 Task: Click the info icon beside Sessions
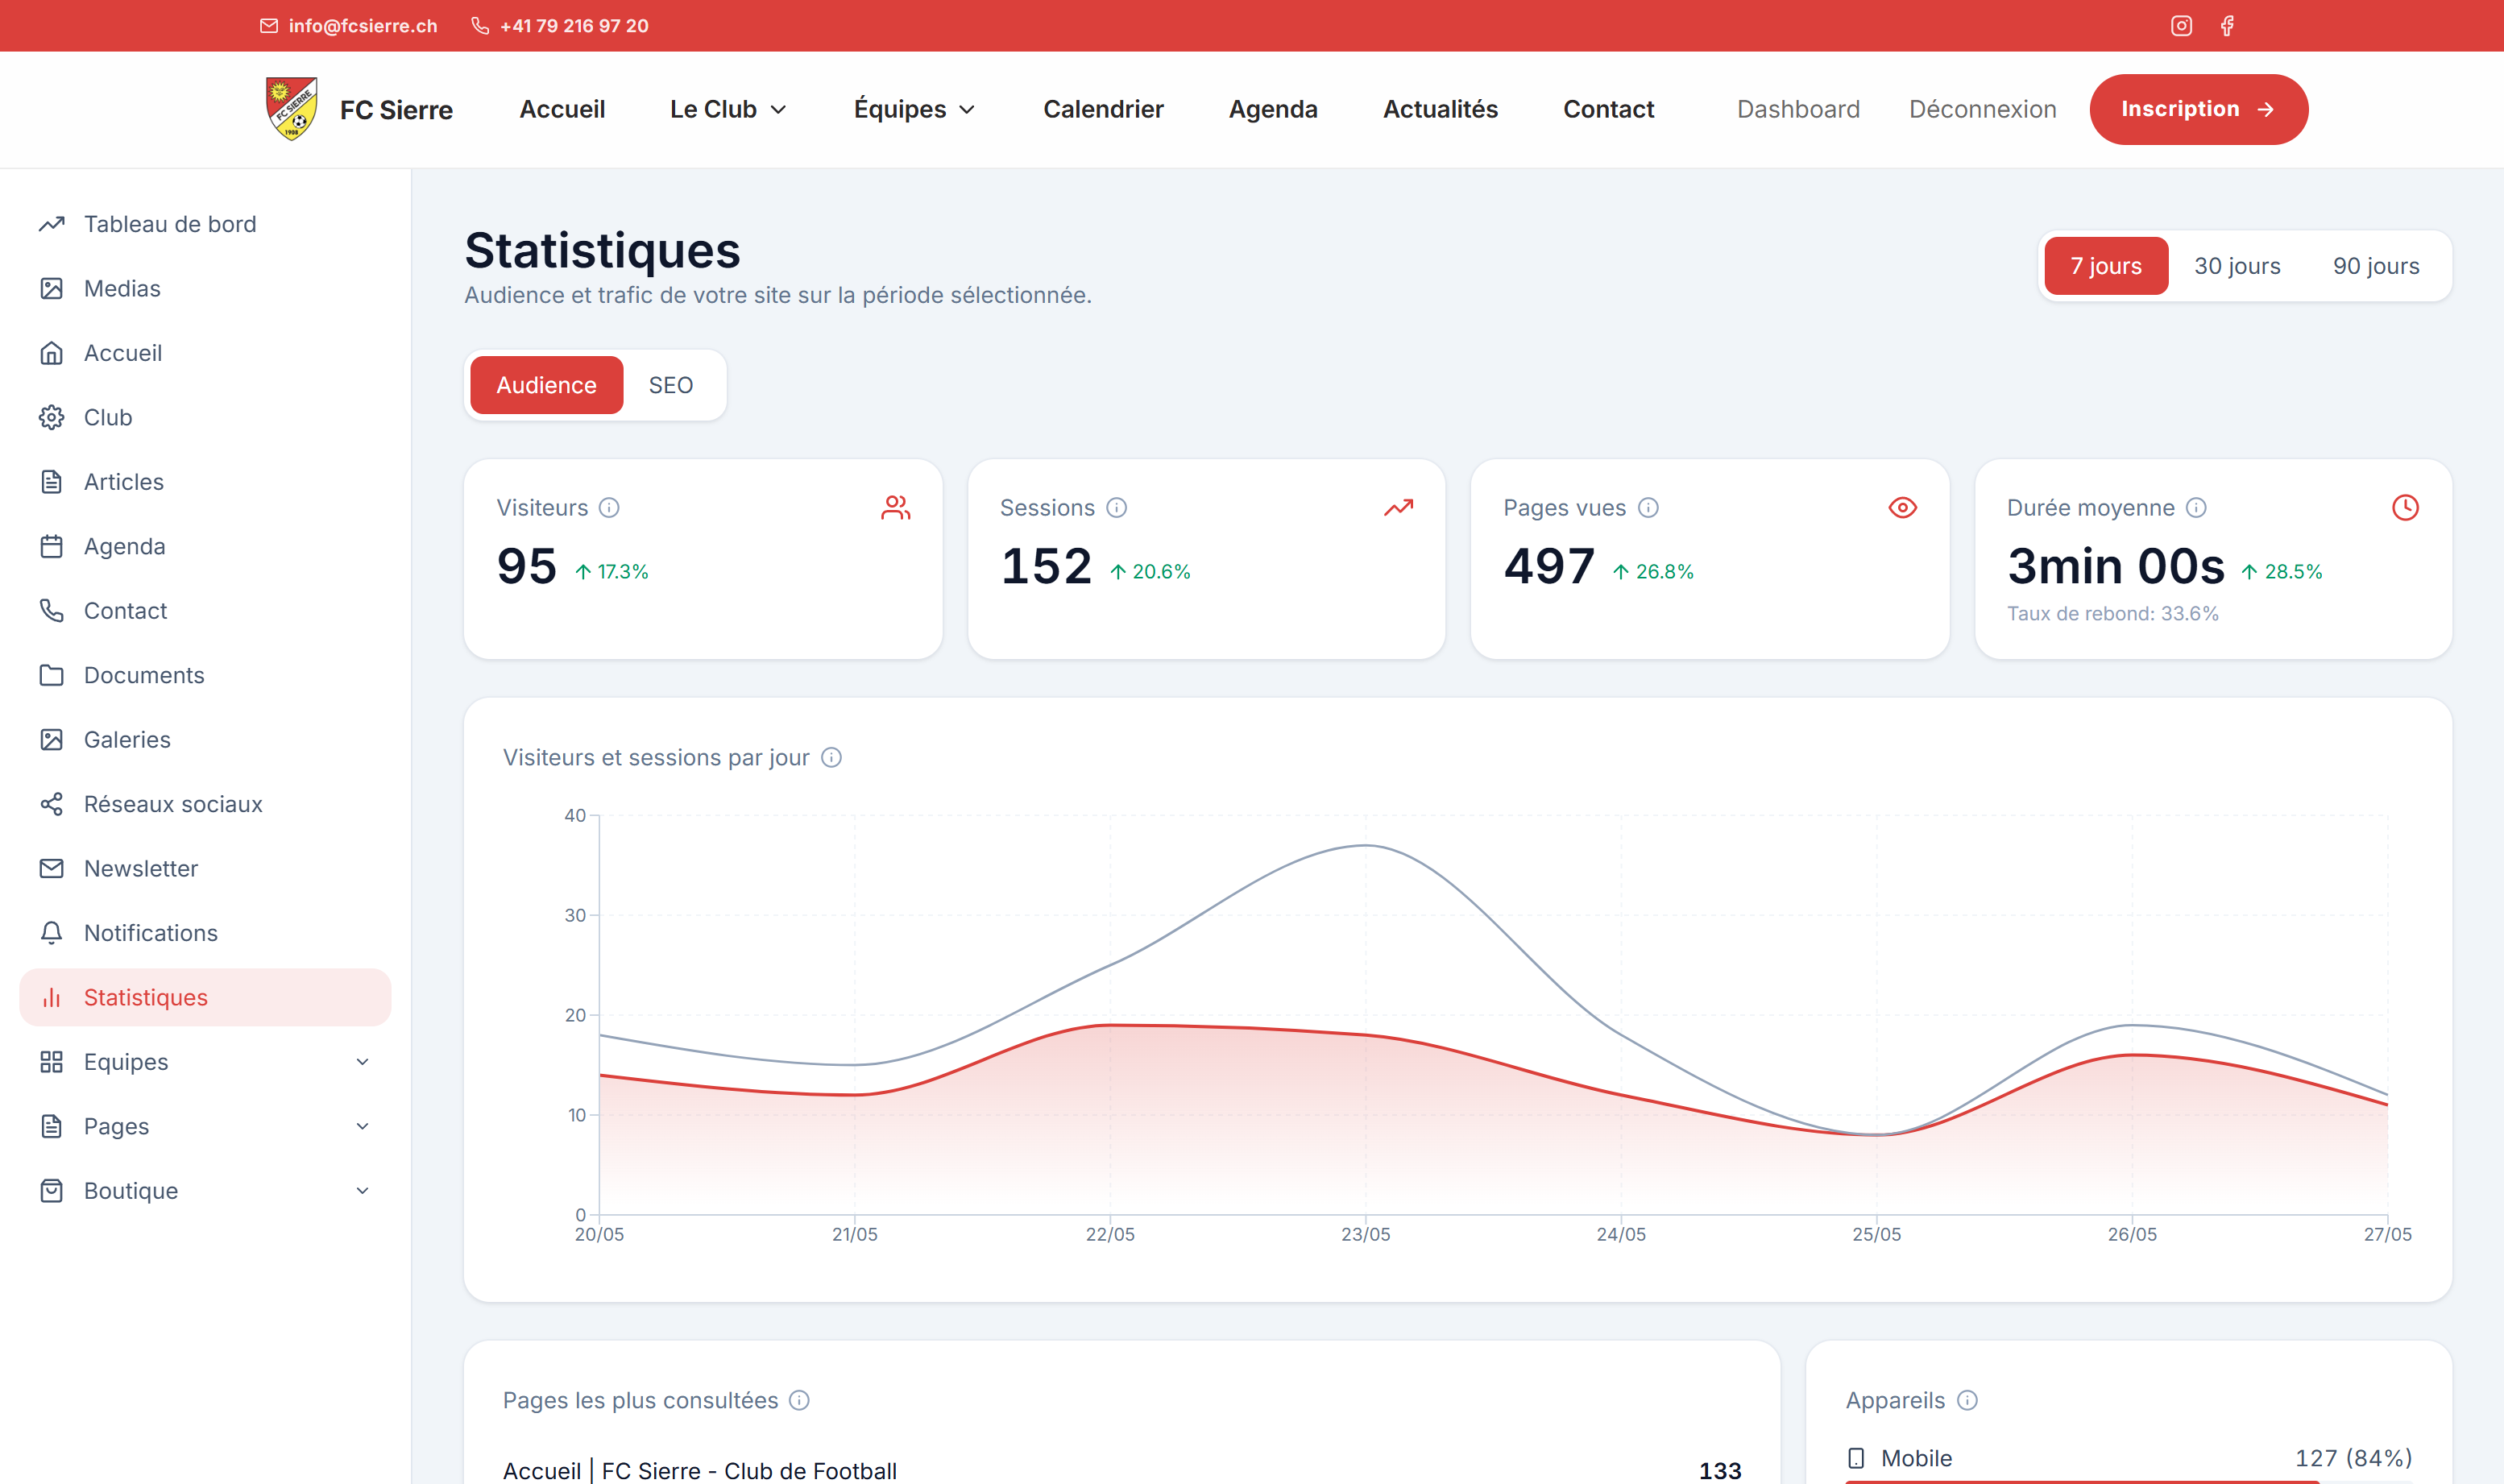pos(1117,508)
